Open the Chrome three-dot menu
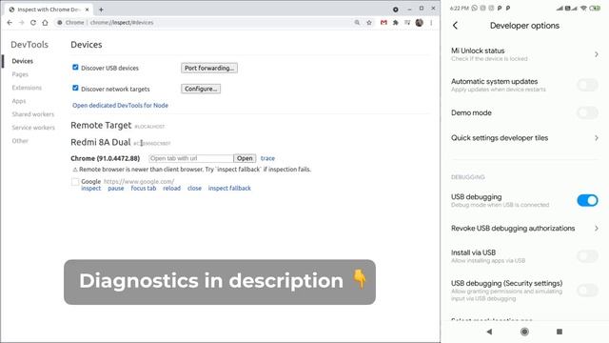609x343 pixels. tap(431, 23)
